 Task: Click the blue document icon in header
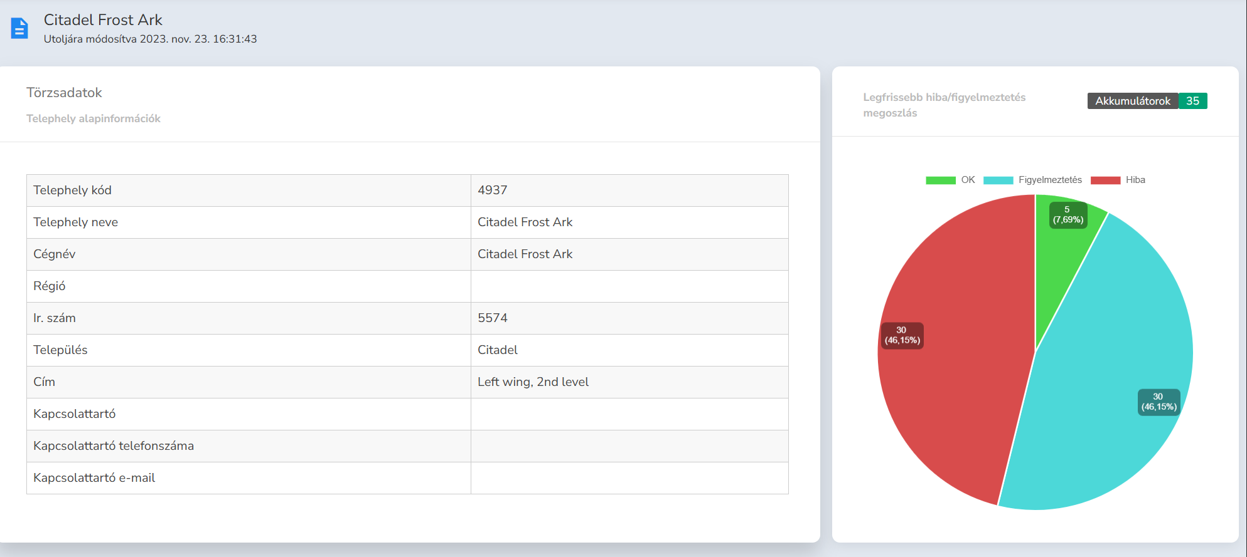[x=19, y=28]
